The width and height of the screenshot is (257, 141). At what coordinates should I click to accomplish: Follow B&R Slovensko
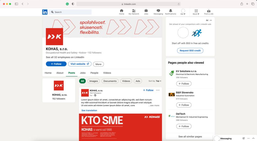click(x=184, y=105)
